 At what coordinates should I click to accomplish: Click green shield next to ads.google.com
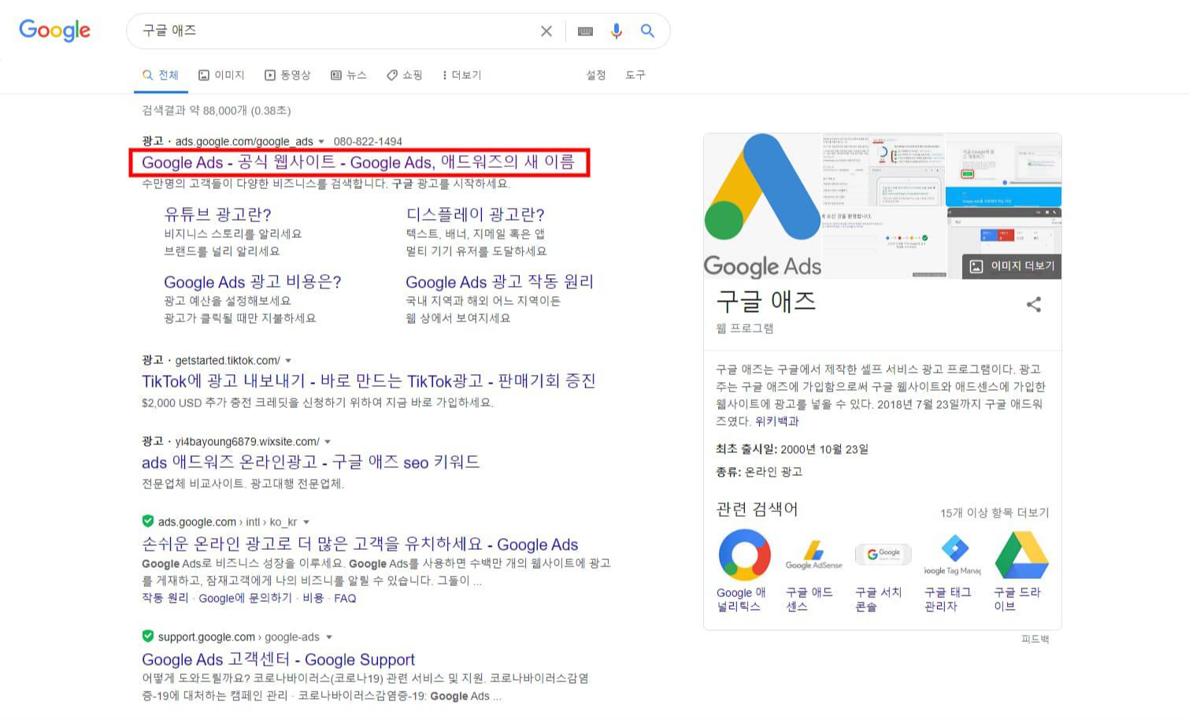pyautogui.click(x=147, y=521)
